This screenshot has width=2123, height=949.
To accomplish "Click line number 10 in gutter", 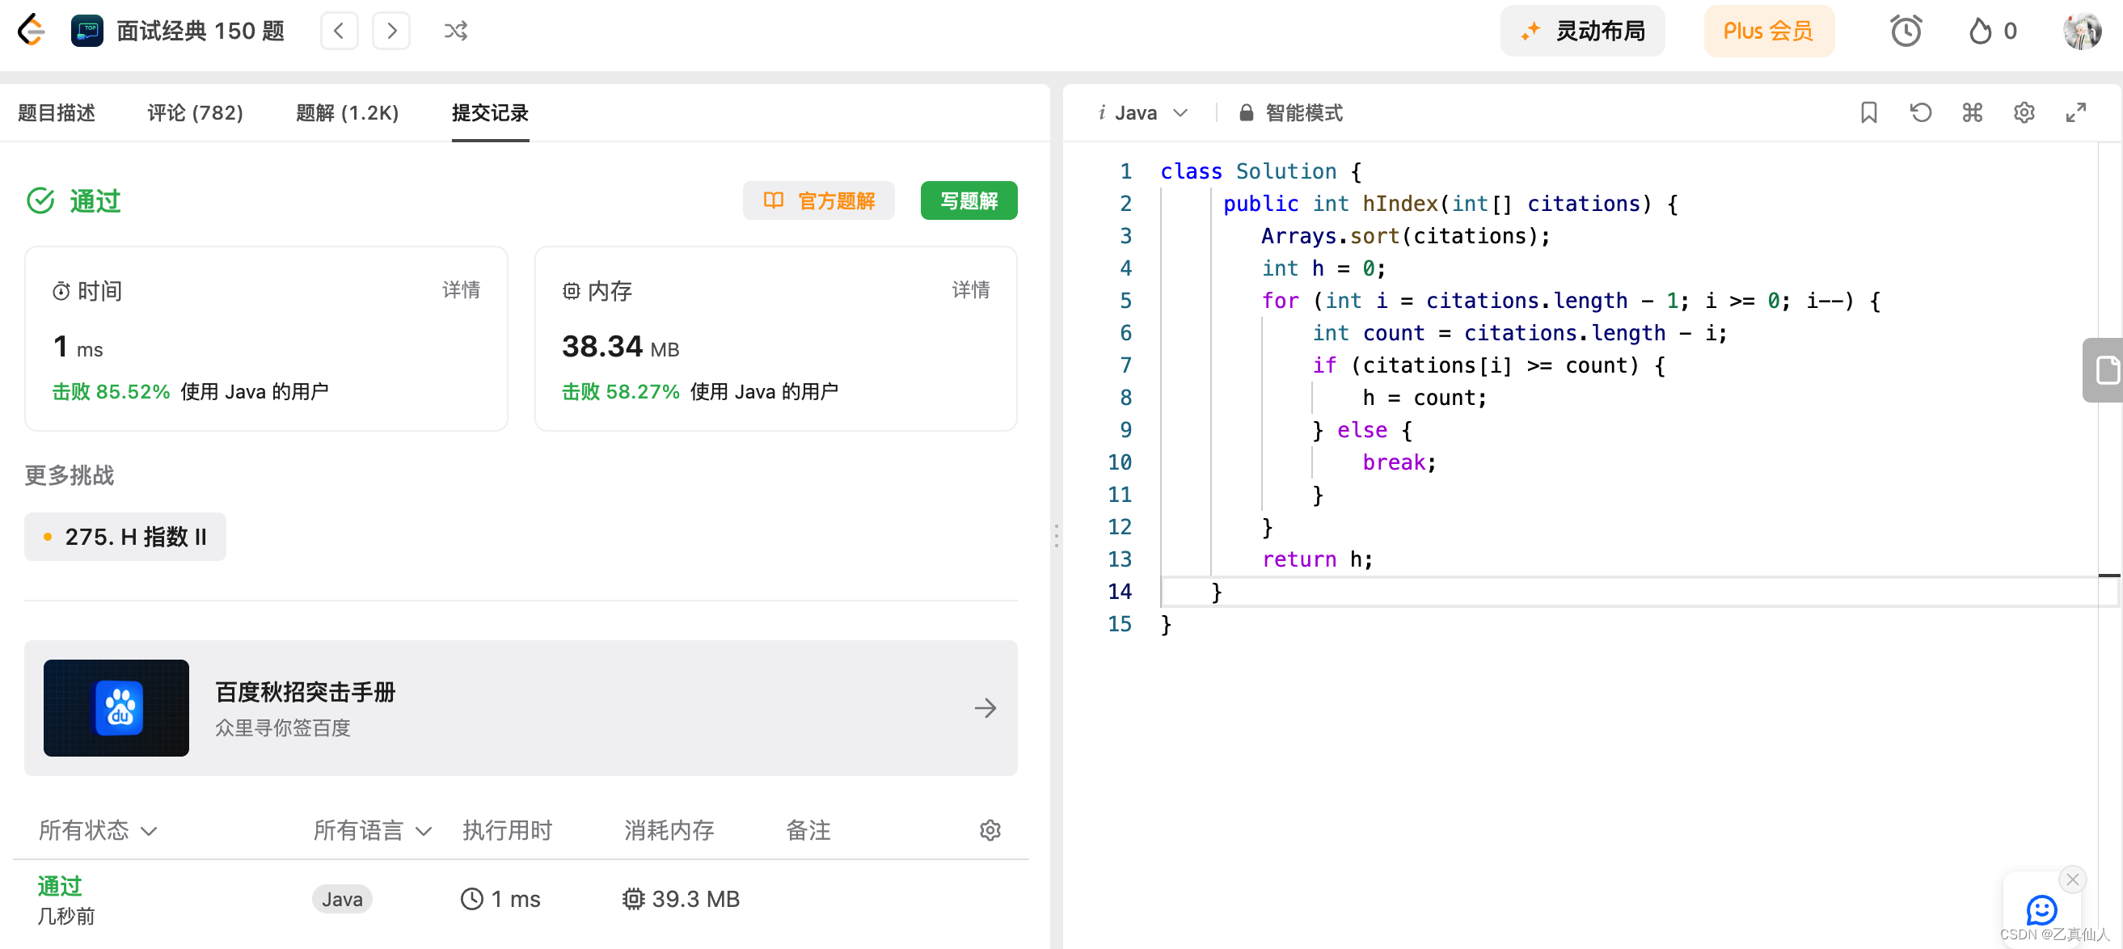I will coord(1119,462).
